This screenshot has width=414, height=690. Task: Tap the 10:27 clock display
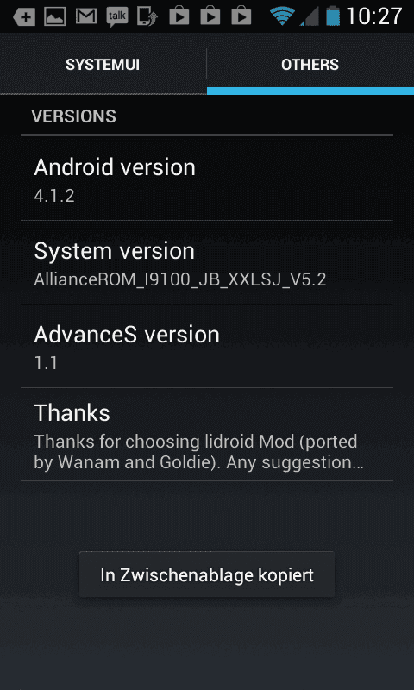click(374, 16)
